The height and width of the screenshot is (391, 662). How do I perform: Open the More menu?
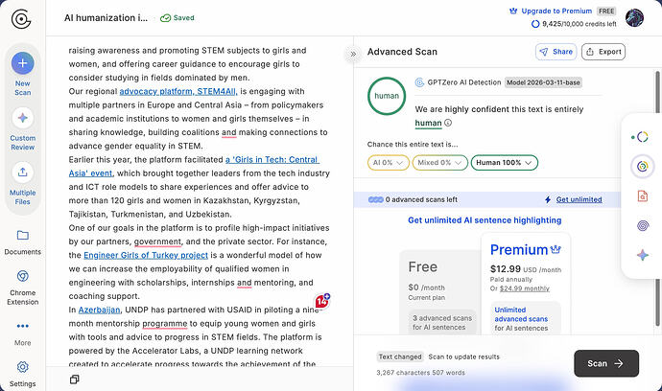(x=23, y=333)
